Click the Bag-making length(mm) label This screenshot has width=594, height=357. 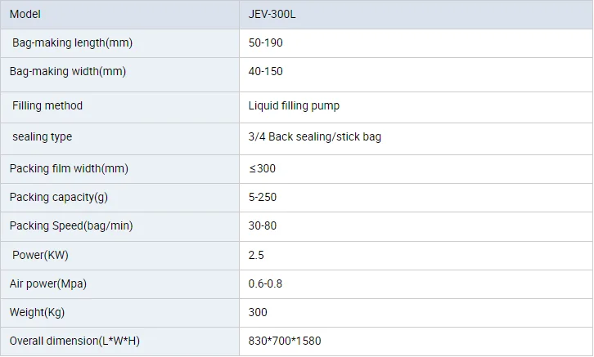pyautogui.click(x=70, y=42)
